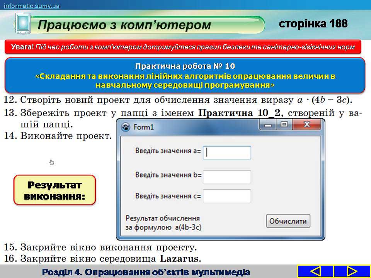The image size is (371, 278).
Task: Select the 'Практична робота № 10' blue banner
Action: [185, 75]
